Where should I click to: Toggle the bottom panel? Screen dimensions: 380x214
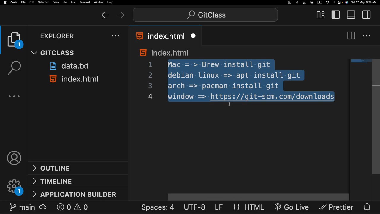351,15
